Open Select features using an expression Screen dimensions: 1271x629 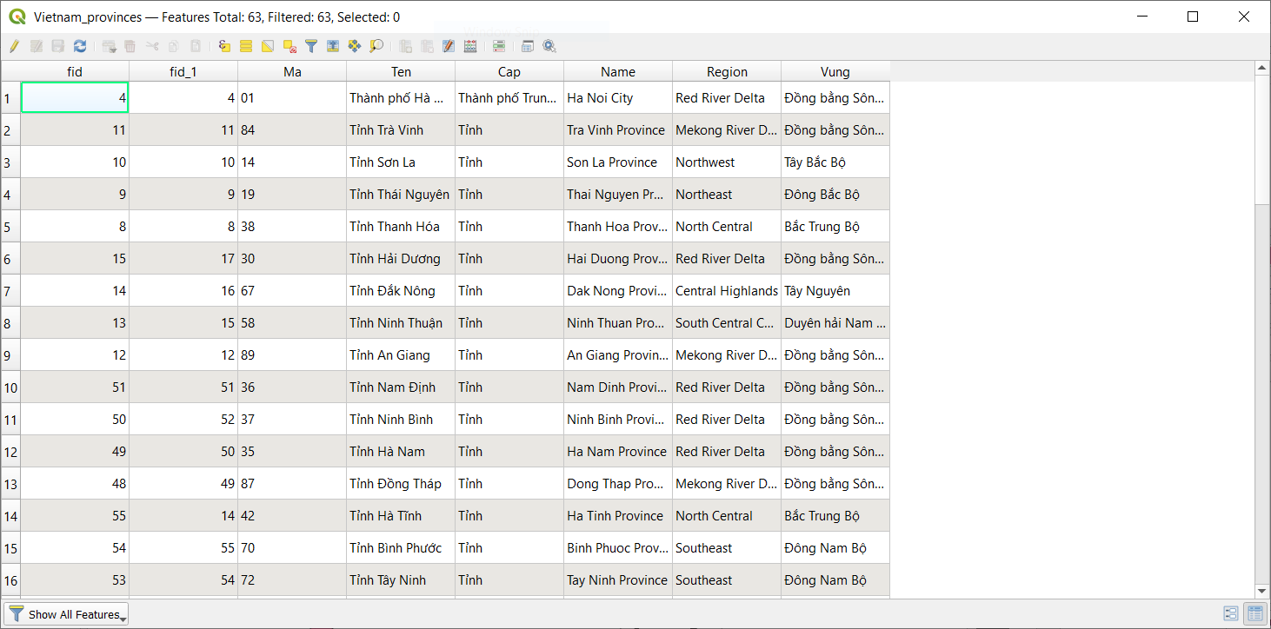pos(224,46)
